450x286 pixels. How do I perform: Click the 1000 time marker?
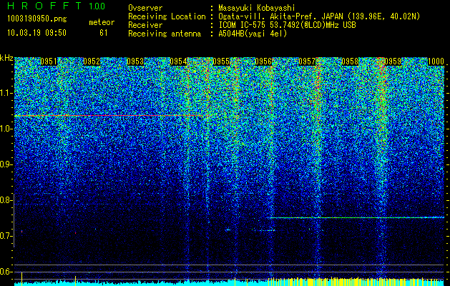436,61
